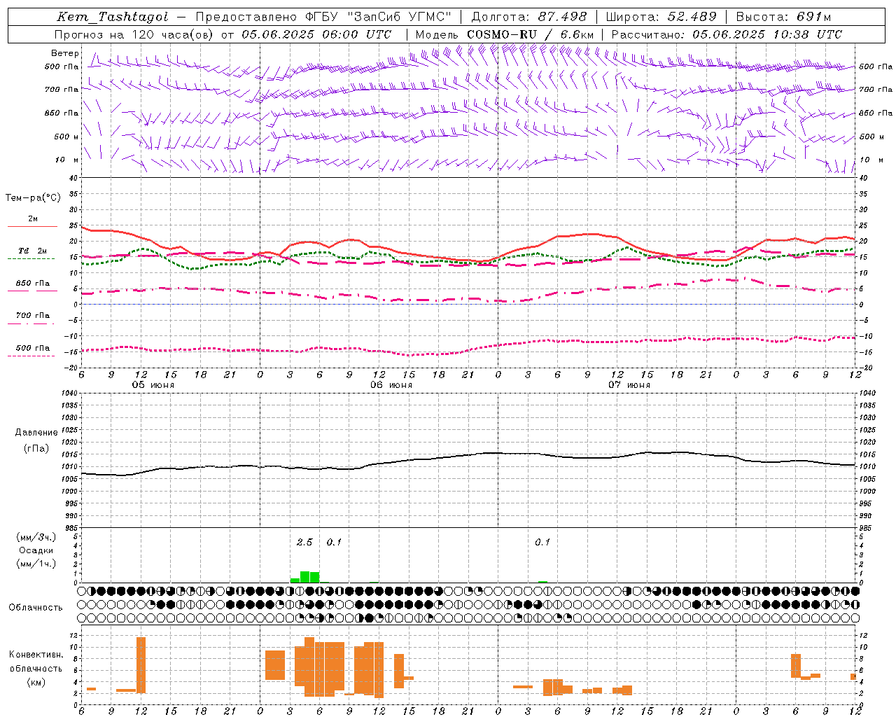Viewport: 896px width, 717px height.
Task: Select the left 10 м wind level label
Action: (x=67, y=160)
